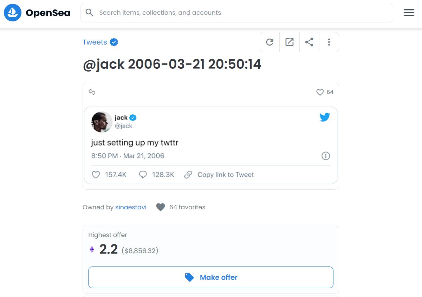
Task: Click the blue verified badge beside Tweets
Action: 114,42
